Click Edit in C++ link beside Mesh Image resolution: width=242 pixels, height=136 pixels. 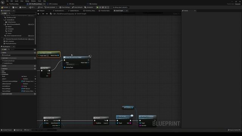31,24
